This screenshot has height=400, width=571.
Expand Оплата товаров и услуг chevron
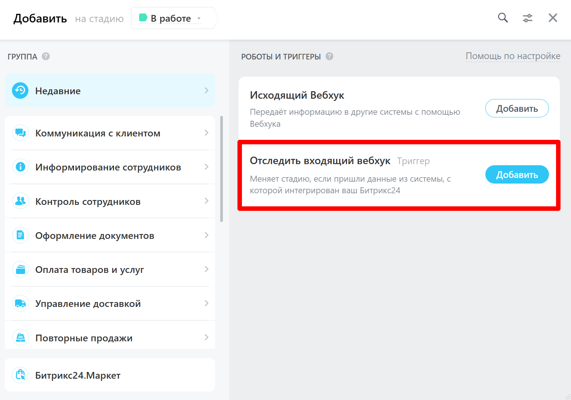pyautogui.click(x=206, y=269)
